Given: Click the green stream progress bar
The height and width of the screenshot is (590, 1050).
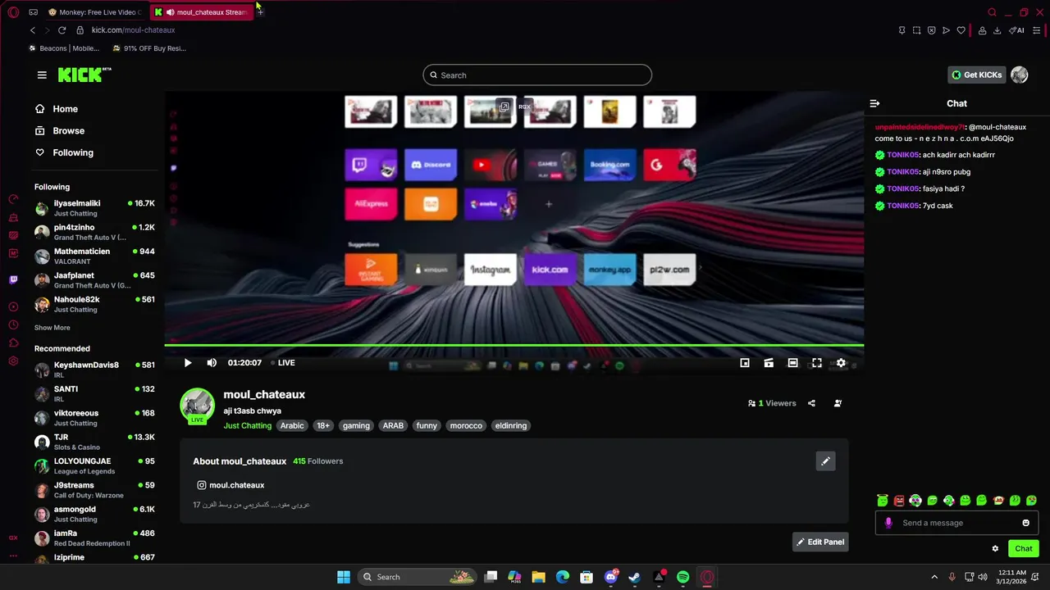Looking at the screenshot, I should [514, 345].
